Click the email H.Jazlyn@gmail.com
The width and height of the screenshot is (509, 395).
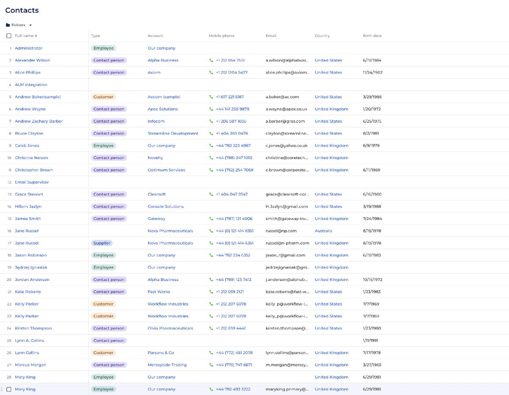[287, 206]
